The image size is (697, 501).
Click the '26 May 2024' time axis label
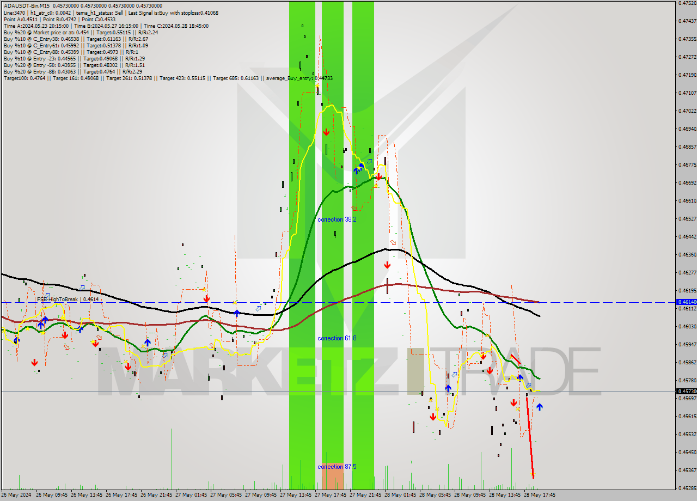[16, 495]
